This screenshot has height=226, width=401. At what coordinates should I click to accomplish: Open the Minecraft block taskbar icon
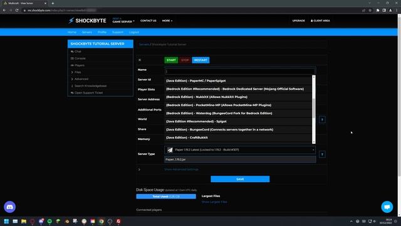tap(58, 221)
